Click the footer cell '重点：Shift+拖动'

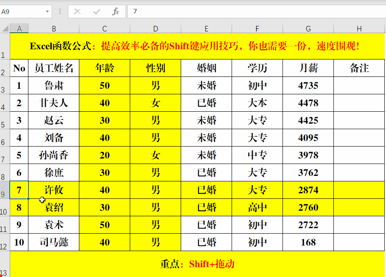click(197, 264)
